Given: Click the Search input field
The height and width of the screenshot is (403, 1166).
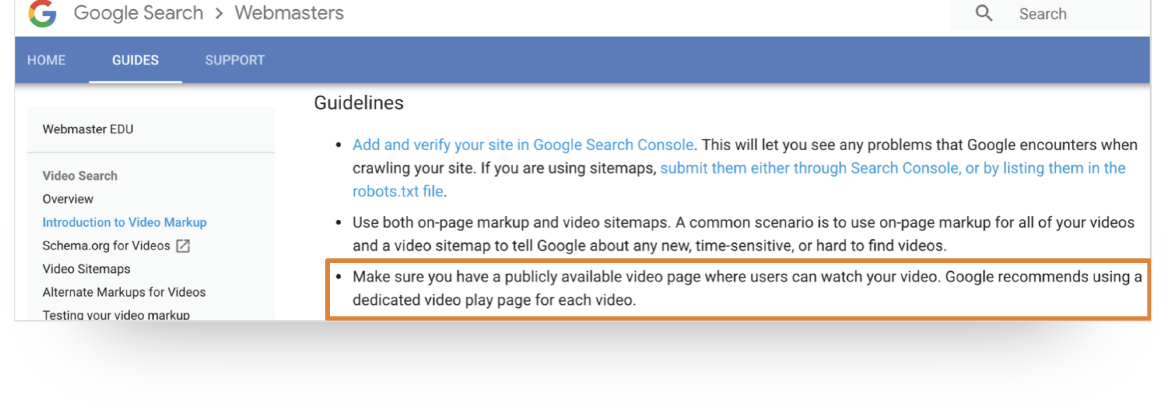Looking at the screenshot, I should point(1069,14).
